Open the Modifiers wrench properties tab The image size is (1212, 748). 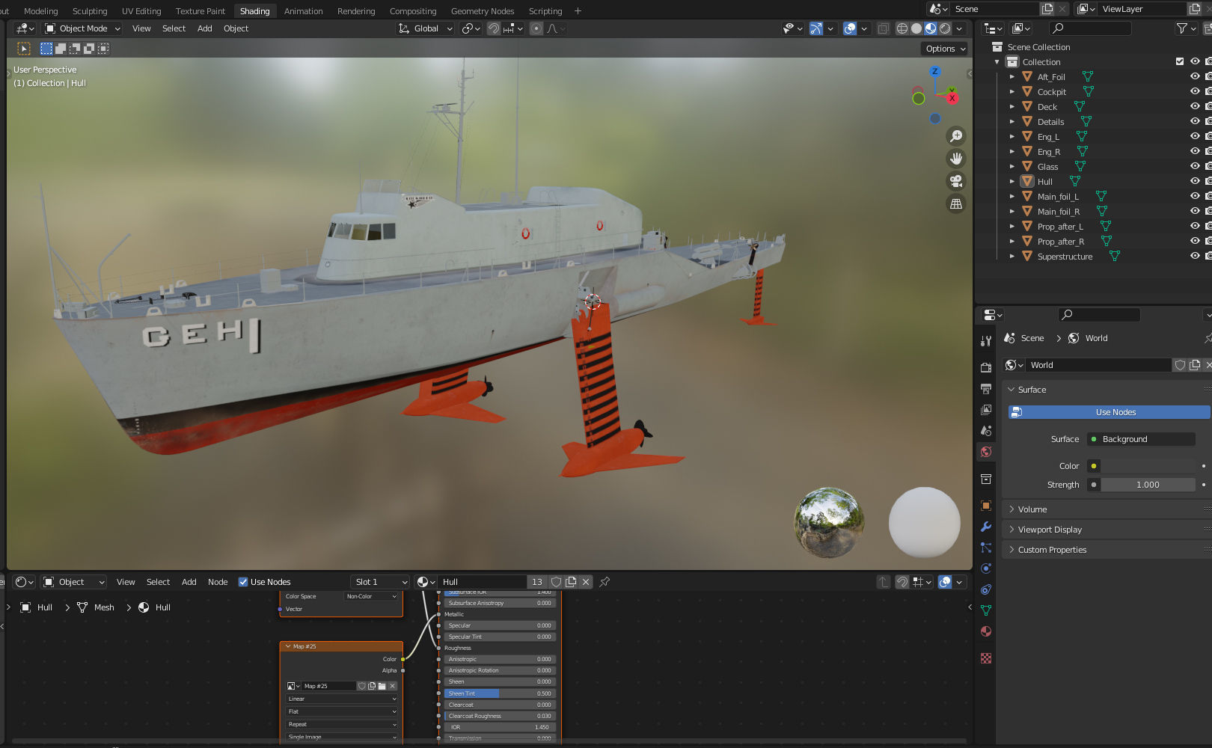coord(986,527)
